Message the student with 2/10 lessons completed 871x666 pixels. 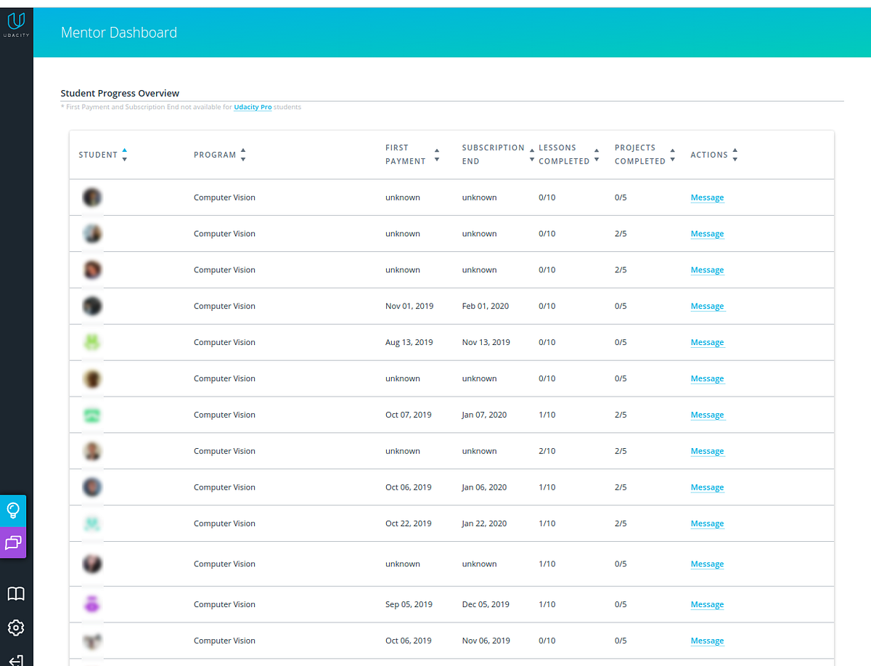tap(707, 452)
